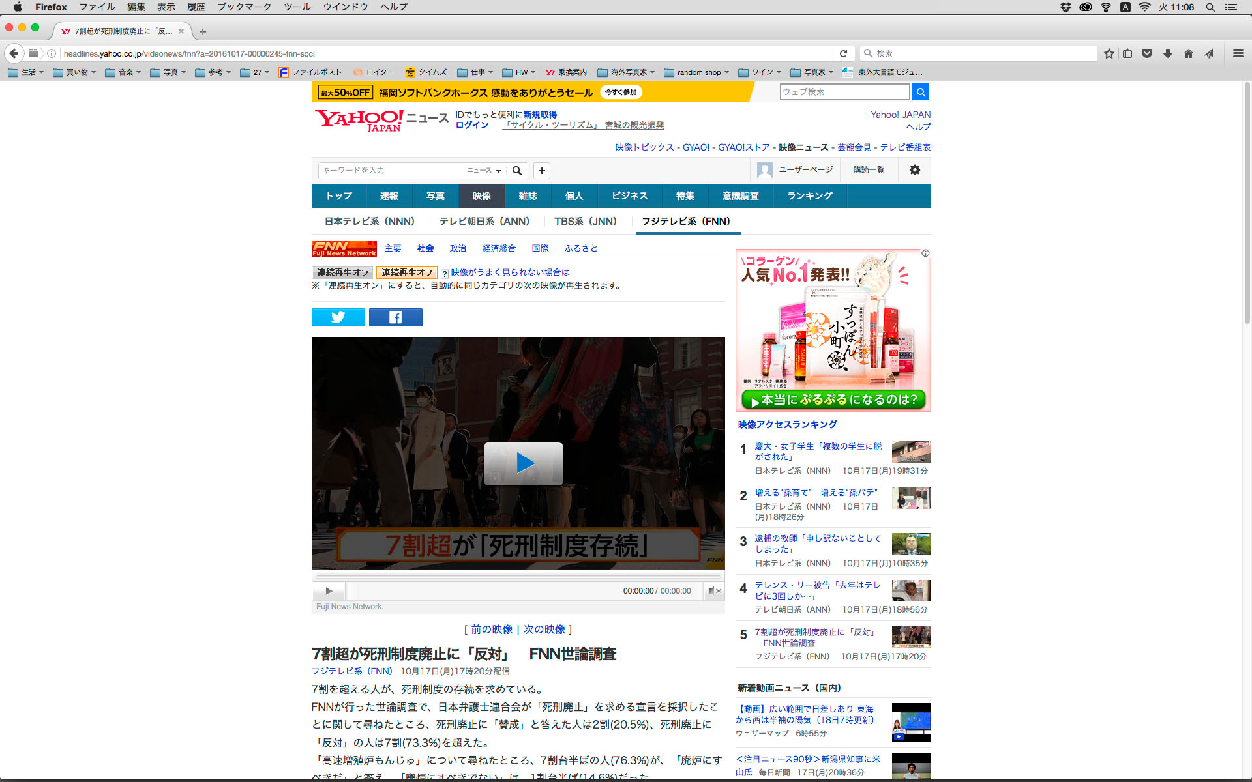Click the Firefox reload page icon

843,53
